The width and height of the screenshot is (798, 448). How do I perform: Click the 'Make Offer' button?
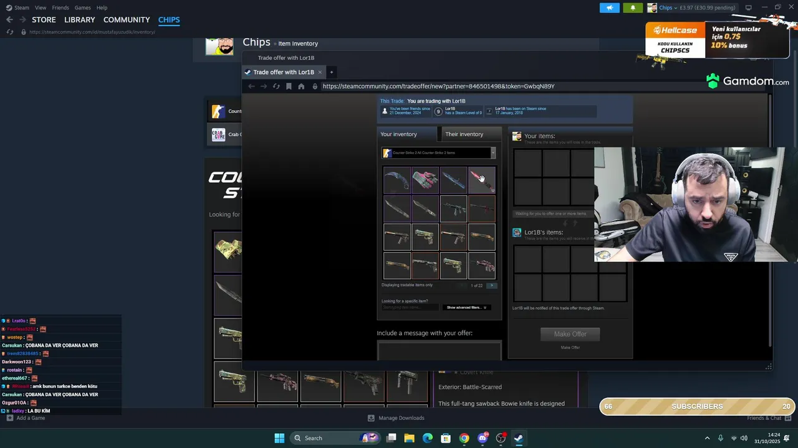coord(570,334)
